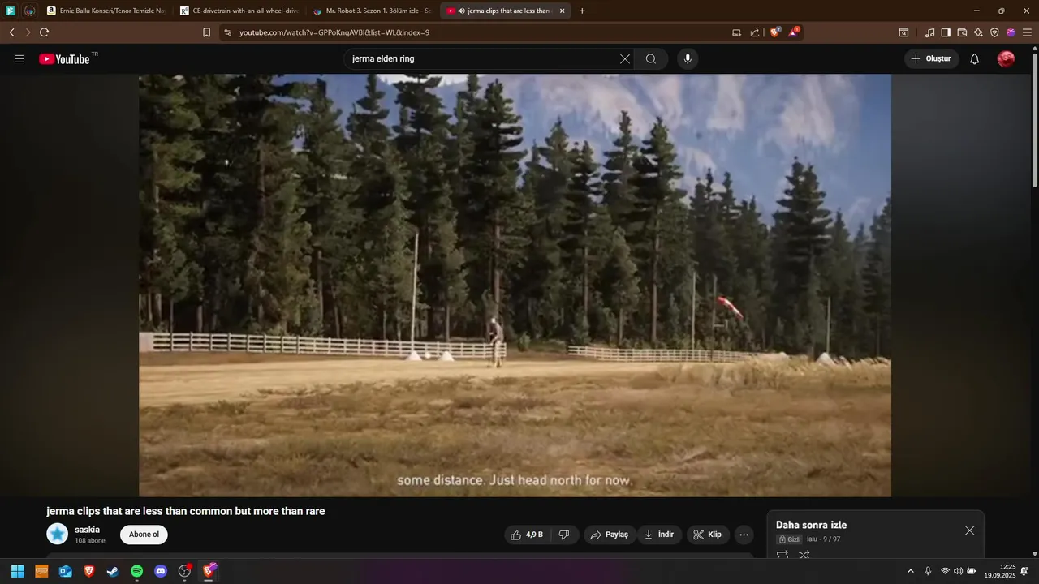Open the Daha sonra izle playlist title
The width and height of the screenshot is (1039, 584).
click(x=811, y=525)
